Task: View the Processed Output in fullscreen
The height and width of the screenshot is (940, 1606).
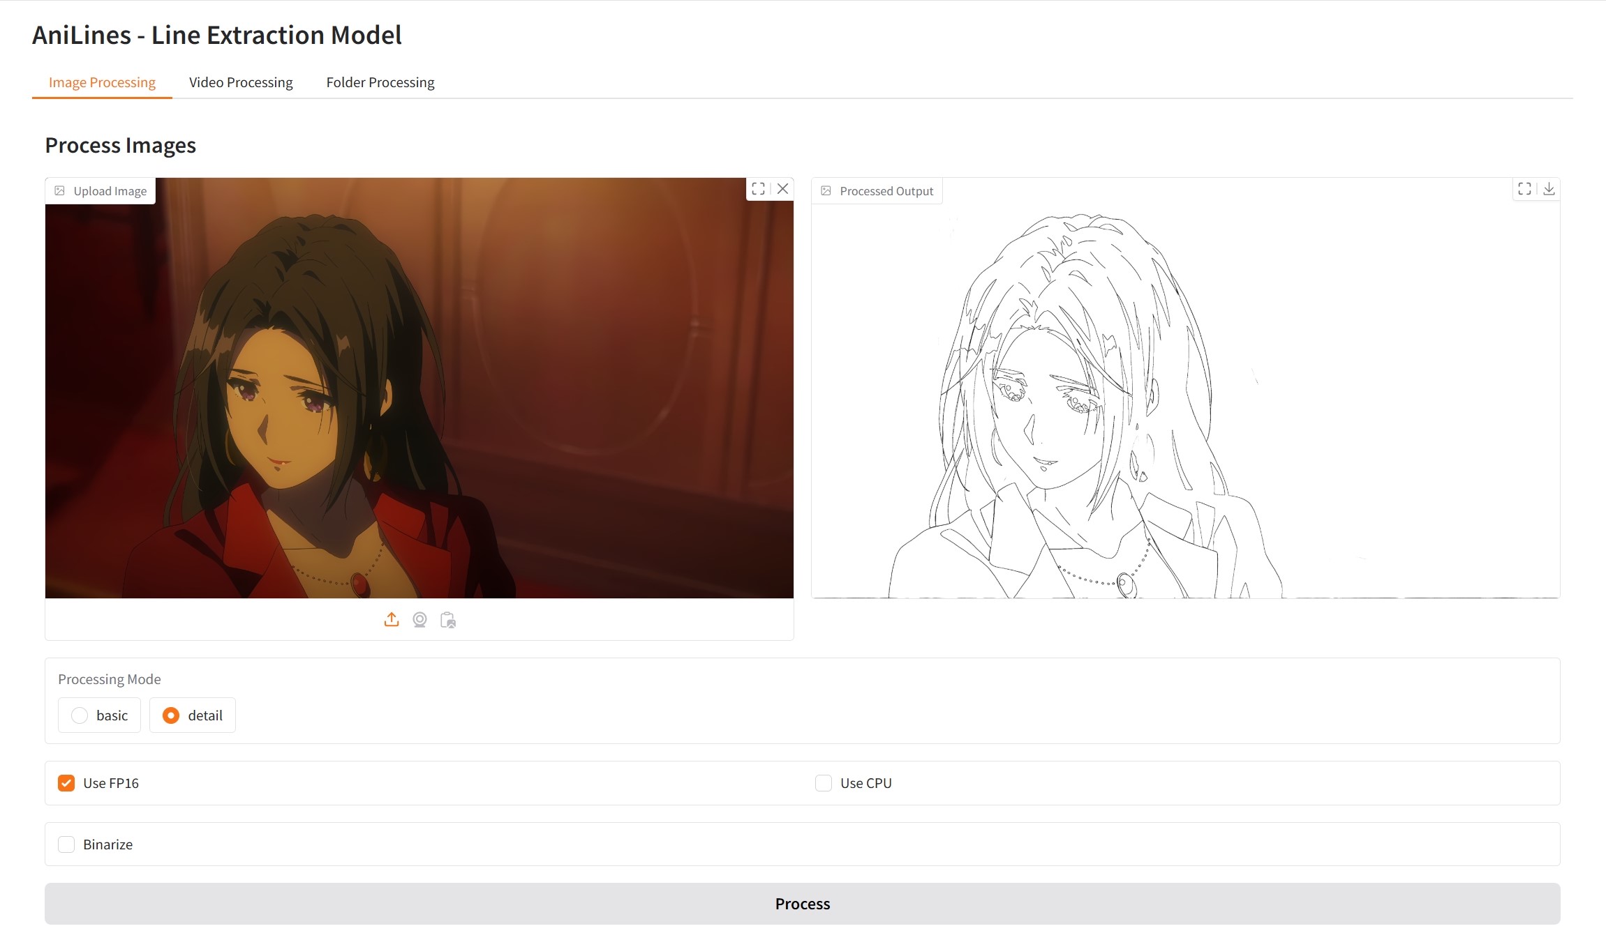Action: coord(1524,189)
